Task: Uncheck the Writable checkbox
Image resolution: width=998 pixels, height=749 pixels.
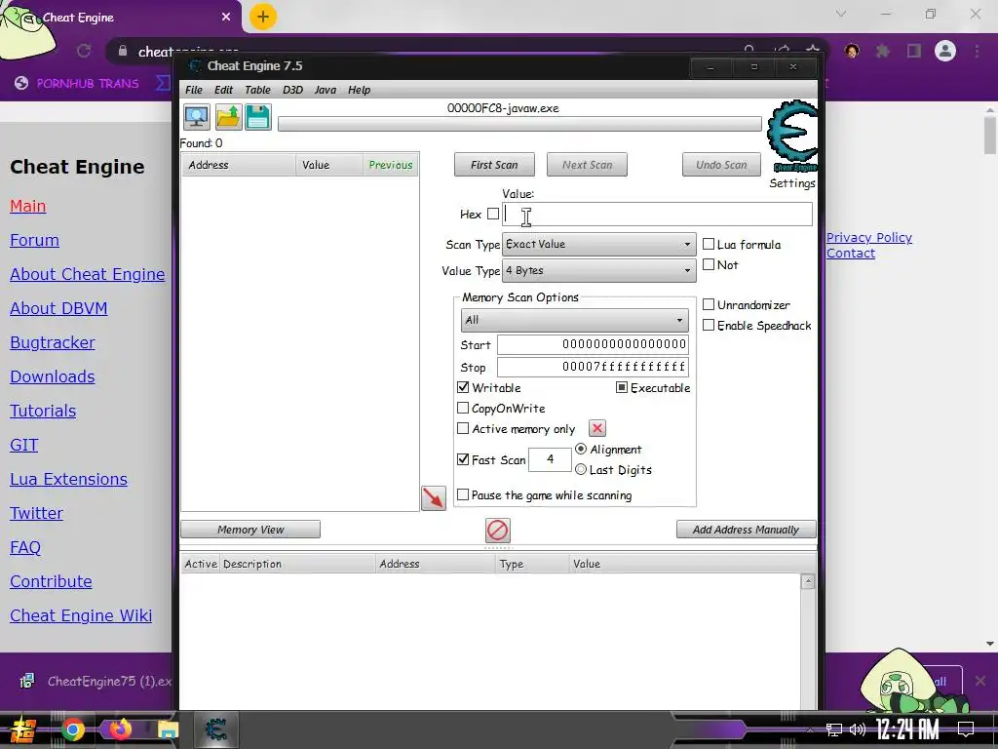Action: click(463, 387)
